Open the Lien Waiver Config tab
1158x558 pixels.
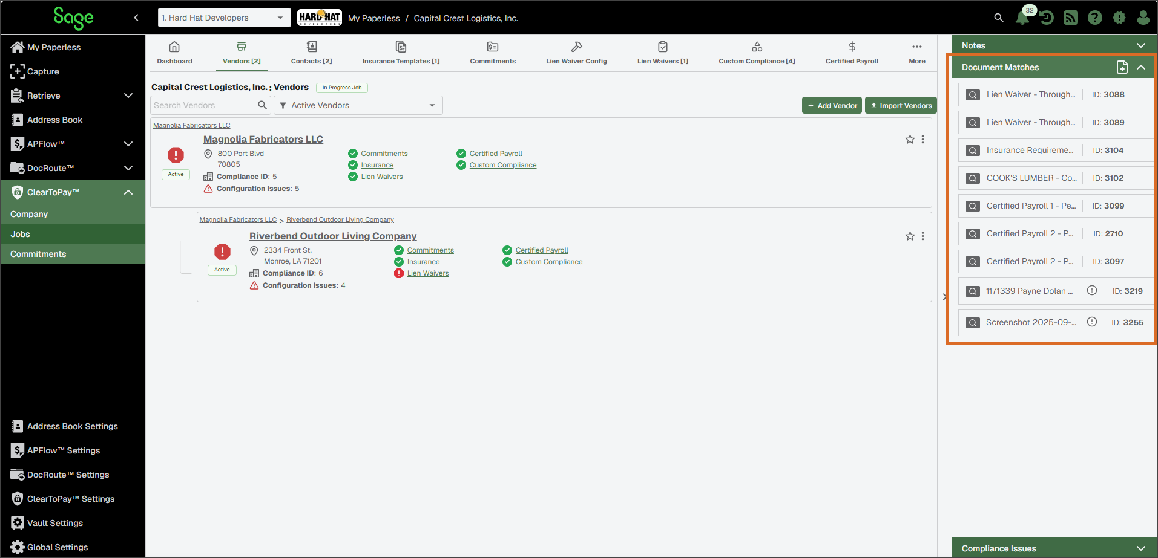click(x=576, y=53)
